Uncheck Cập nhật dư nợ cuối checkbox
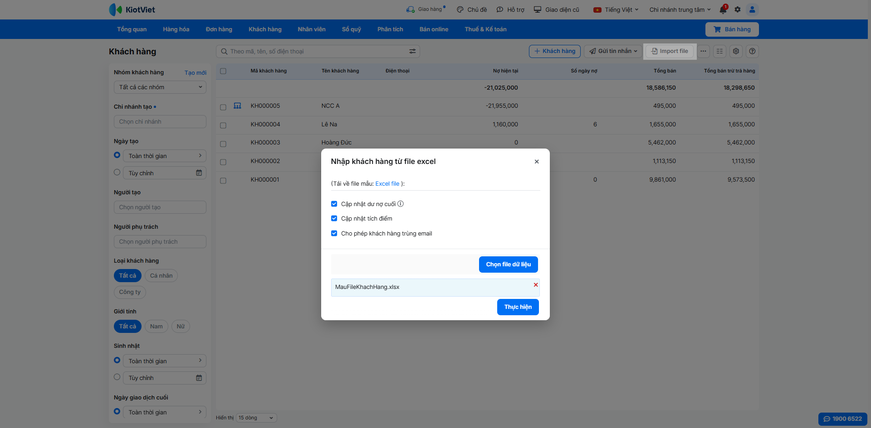Screen dimensions: 871x428 334,204
